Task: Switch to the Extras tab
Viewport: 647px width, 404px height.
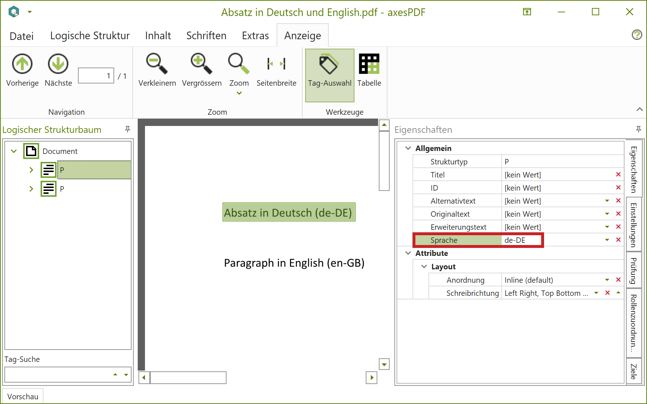Action: tap(256, 36)
